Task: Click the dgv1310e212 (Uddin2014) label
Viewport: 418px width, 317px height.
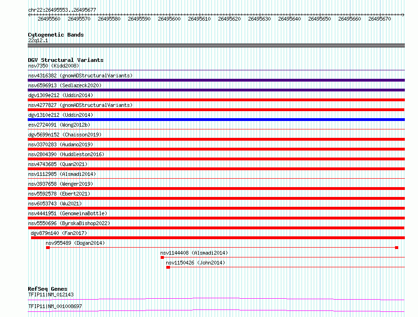Action: (61, 115)
